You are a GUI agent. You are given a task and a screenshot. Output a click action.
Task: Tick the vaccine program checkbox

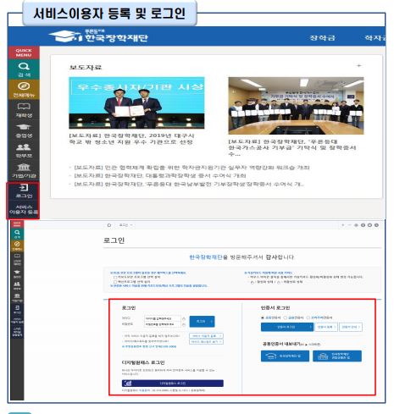click(x=115, y=282)
